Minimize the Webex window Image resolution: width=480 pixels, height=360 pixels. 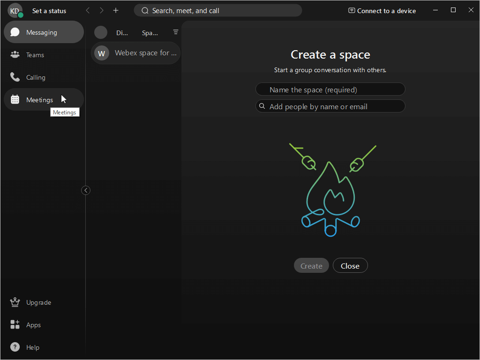(x=435, y=10)
